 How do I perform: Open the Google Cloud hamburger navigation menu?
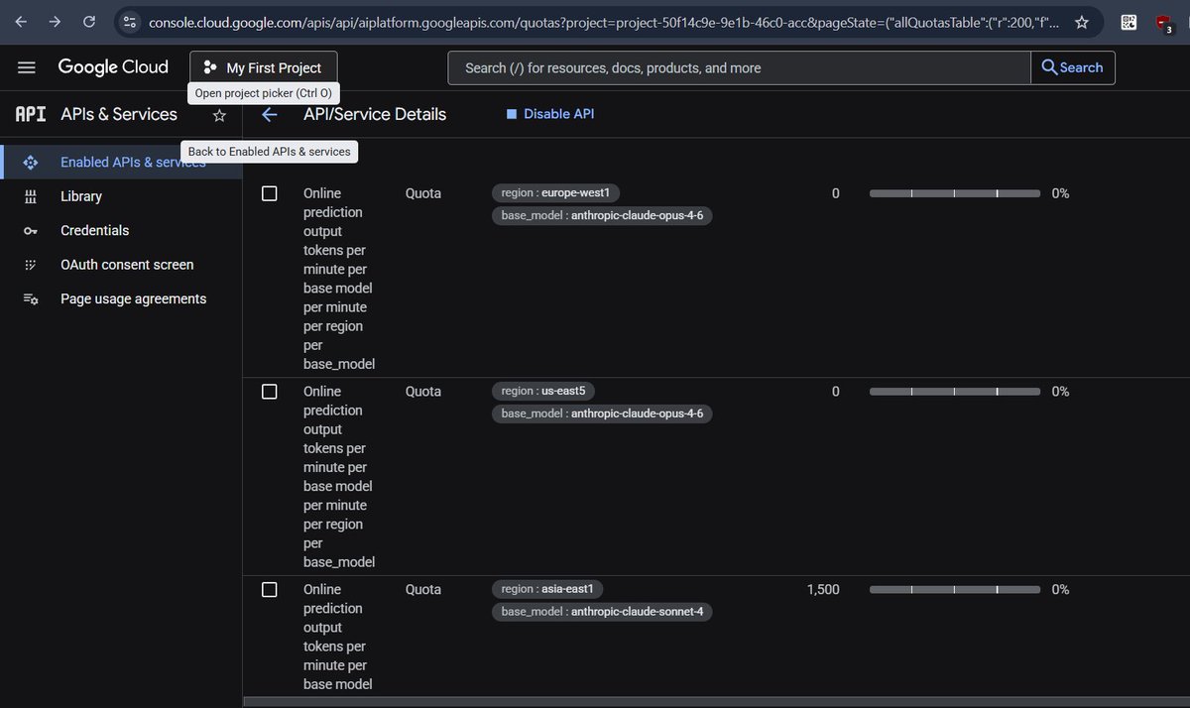point(27,67)
